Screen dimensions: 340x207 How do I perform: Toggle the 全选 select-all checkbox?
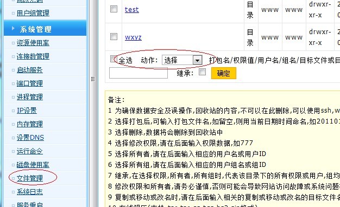tap(113, 59)
